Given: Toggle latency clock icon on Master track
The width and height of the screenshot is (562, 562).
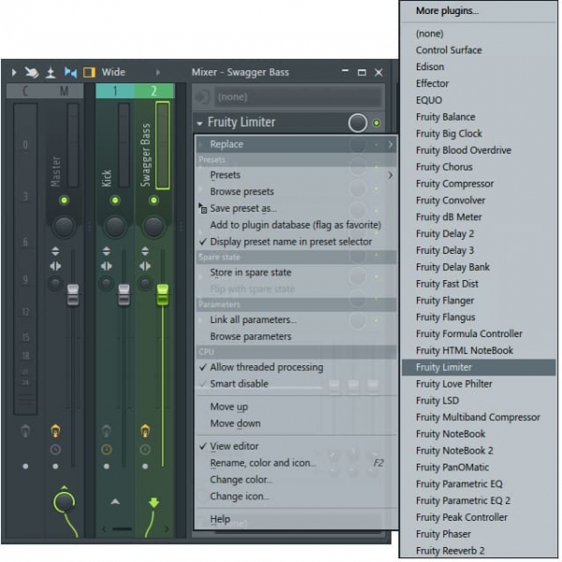Looking at the screenshot, I should coord(55,450).
